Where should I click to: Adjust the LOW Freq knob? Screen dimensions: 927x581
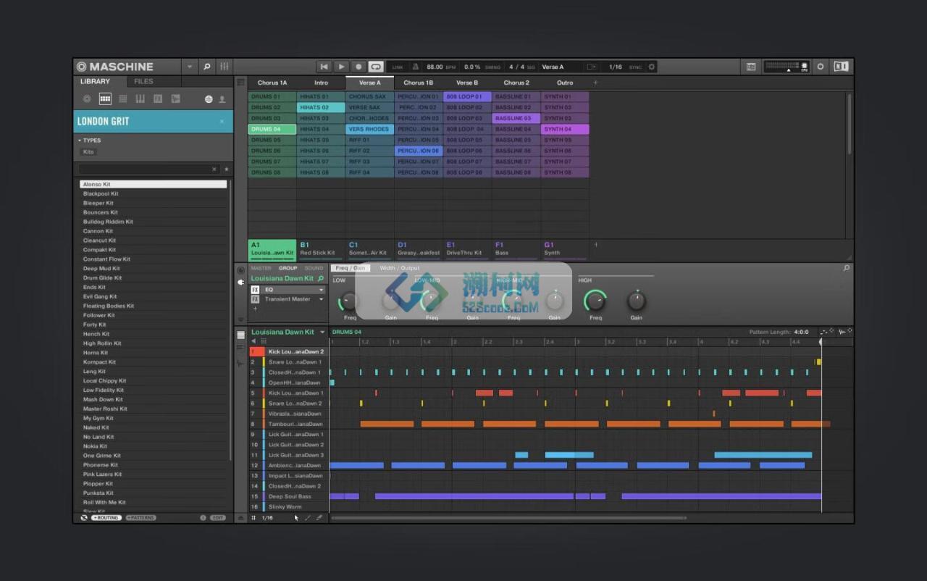[x=349, y=301]
